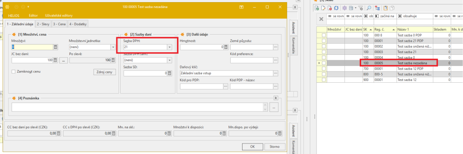This screenshot has width=463, height=154.
Task: Open the lookup button for Kód PDP - název
Action: tap(276, 86)
